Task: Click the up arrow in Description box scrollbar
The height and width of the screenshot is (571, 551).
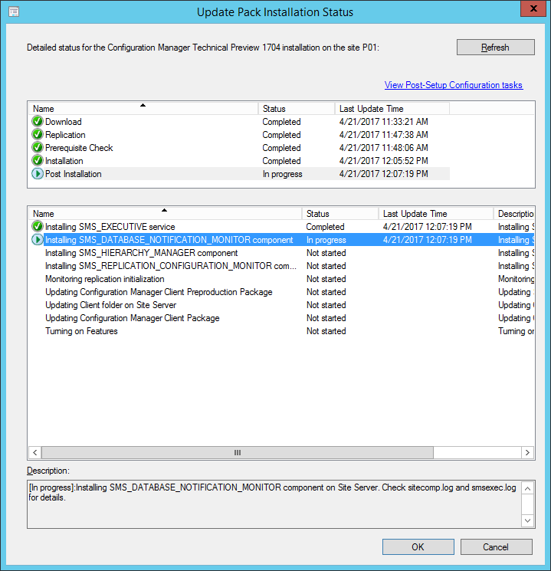Action: [527, 488]
